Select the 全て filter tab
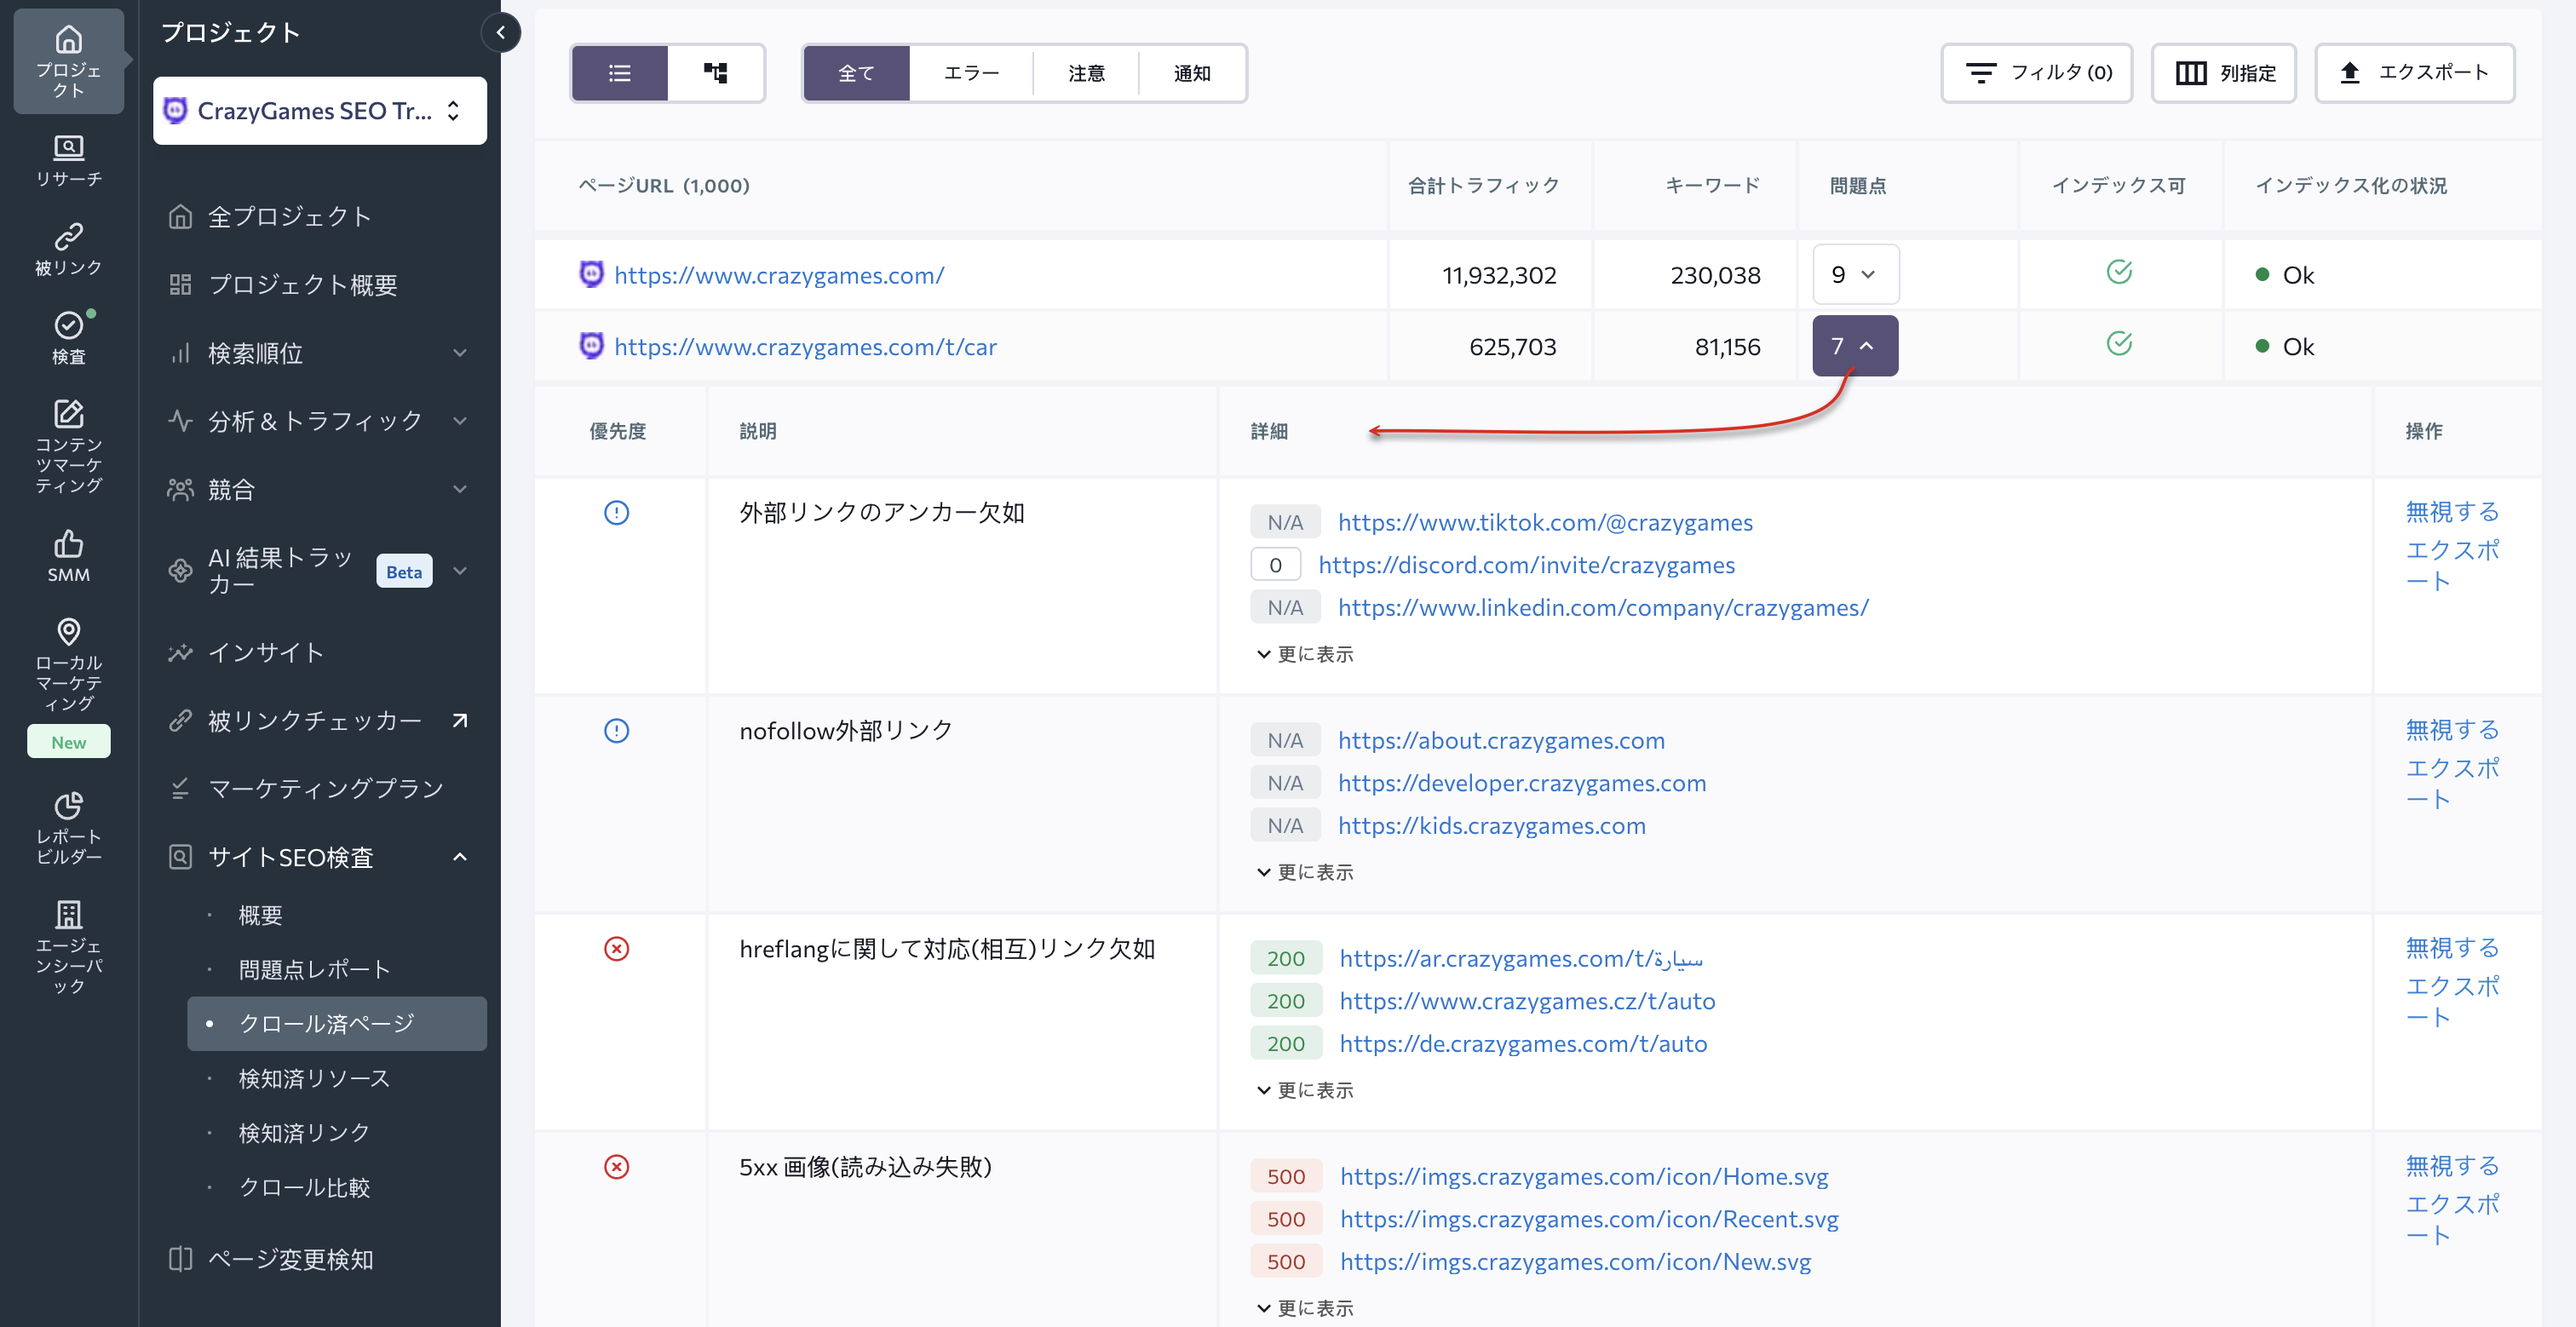 856,73
